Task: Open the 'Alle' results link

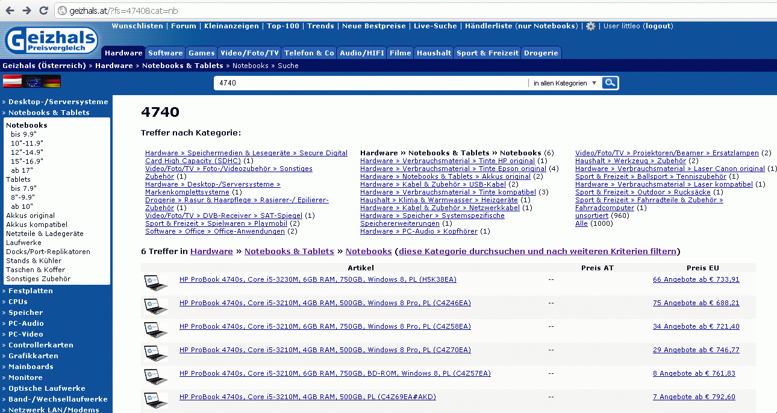Action: point(581,223)
